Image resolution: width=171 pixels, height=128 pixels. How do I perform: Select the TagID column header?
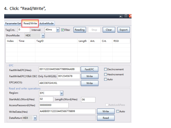click(x=56, y=41)
